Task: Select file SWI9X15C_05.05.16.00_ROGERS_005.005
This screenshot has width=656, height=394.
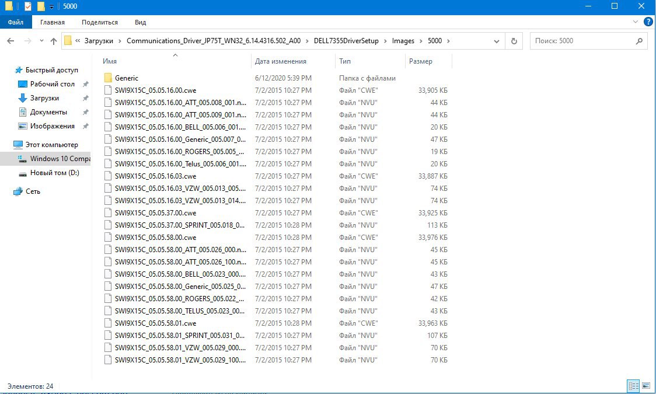Action: pyautogui.click(x=180, y=151)
